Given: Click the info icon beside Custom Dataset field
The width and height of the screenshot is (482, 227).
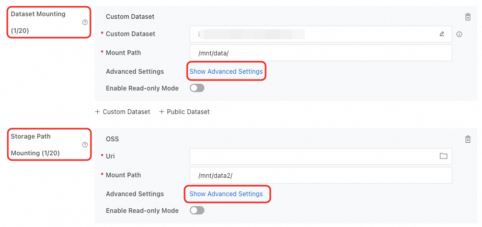Looking at the screenshot, I should click(x=459, y=35).
